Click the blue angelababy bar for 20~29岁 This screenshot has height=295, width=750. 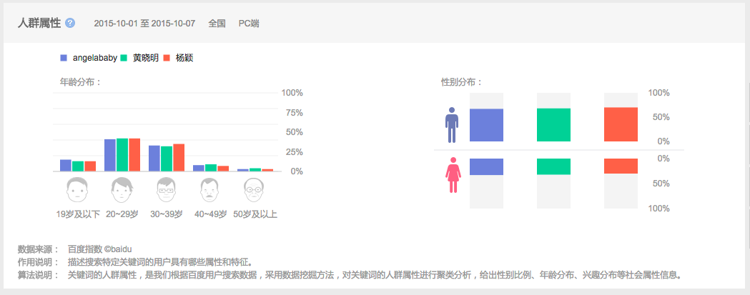(x=110, y=155)
